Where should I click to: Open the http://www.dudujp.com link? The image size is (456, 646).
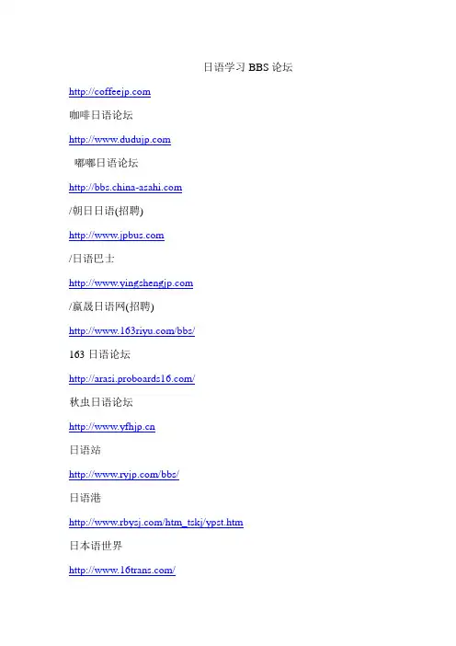pyautogui.click(x=120, y=140)
